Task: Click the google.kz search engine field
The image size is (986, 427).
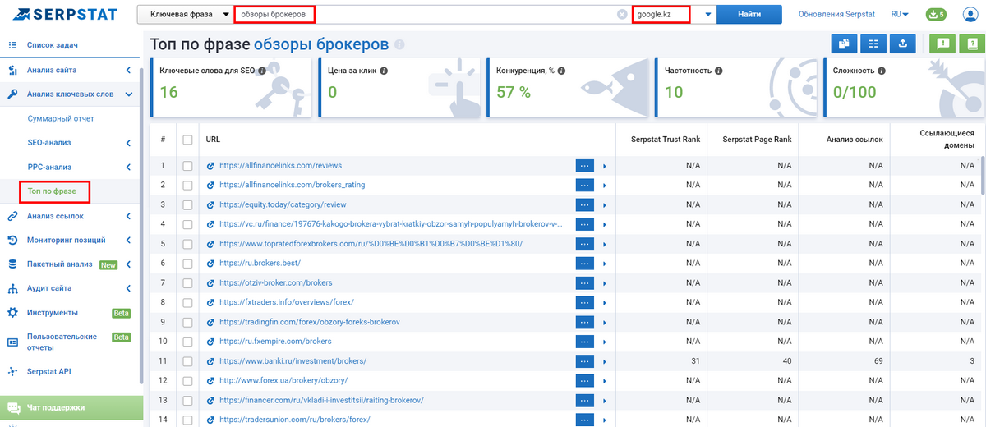Action: [x=660, y=15]
